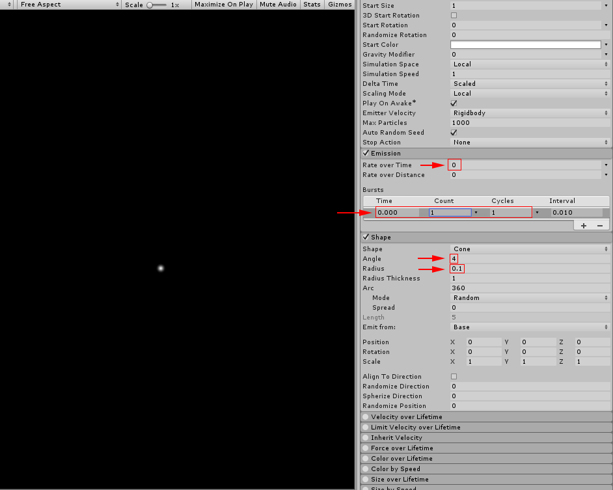The width and height of the screenshot is (613, 490).
Task: Click the Shape Rotation Y field
Action: pos(538,352)
